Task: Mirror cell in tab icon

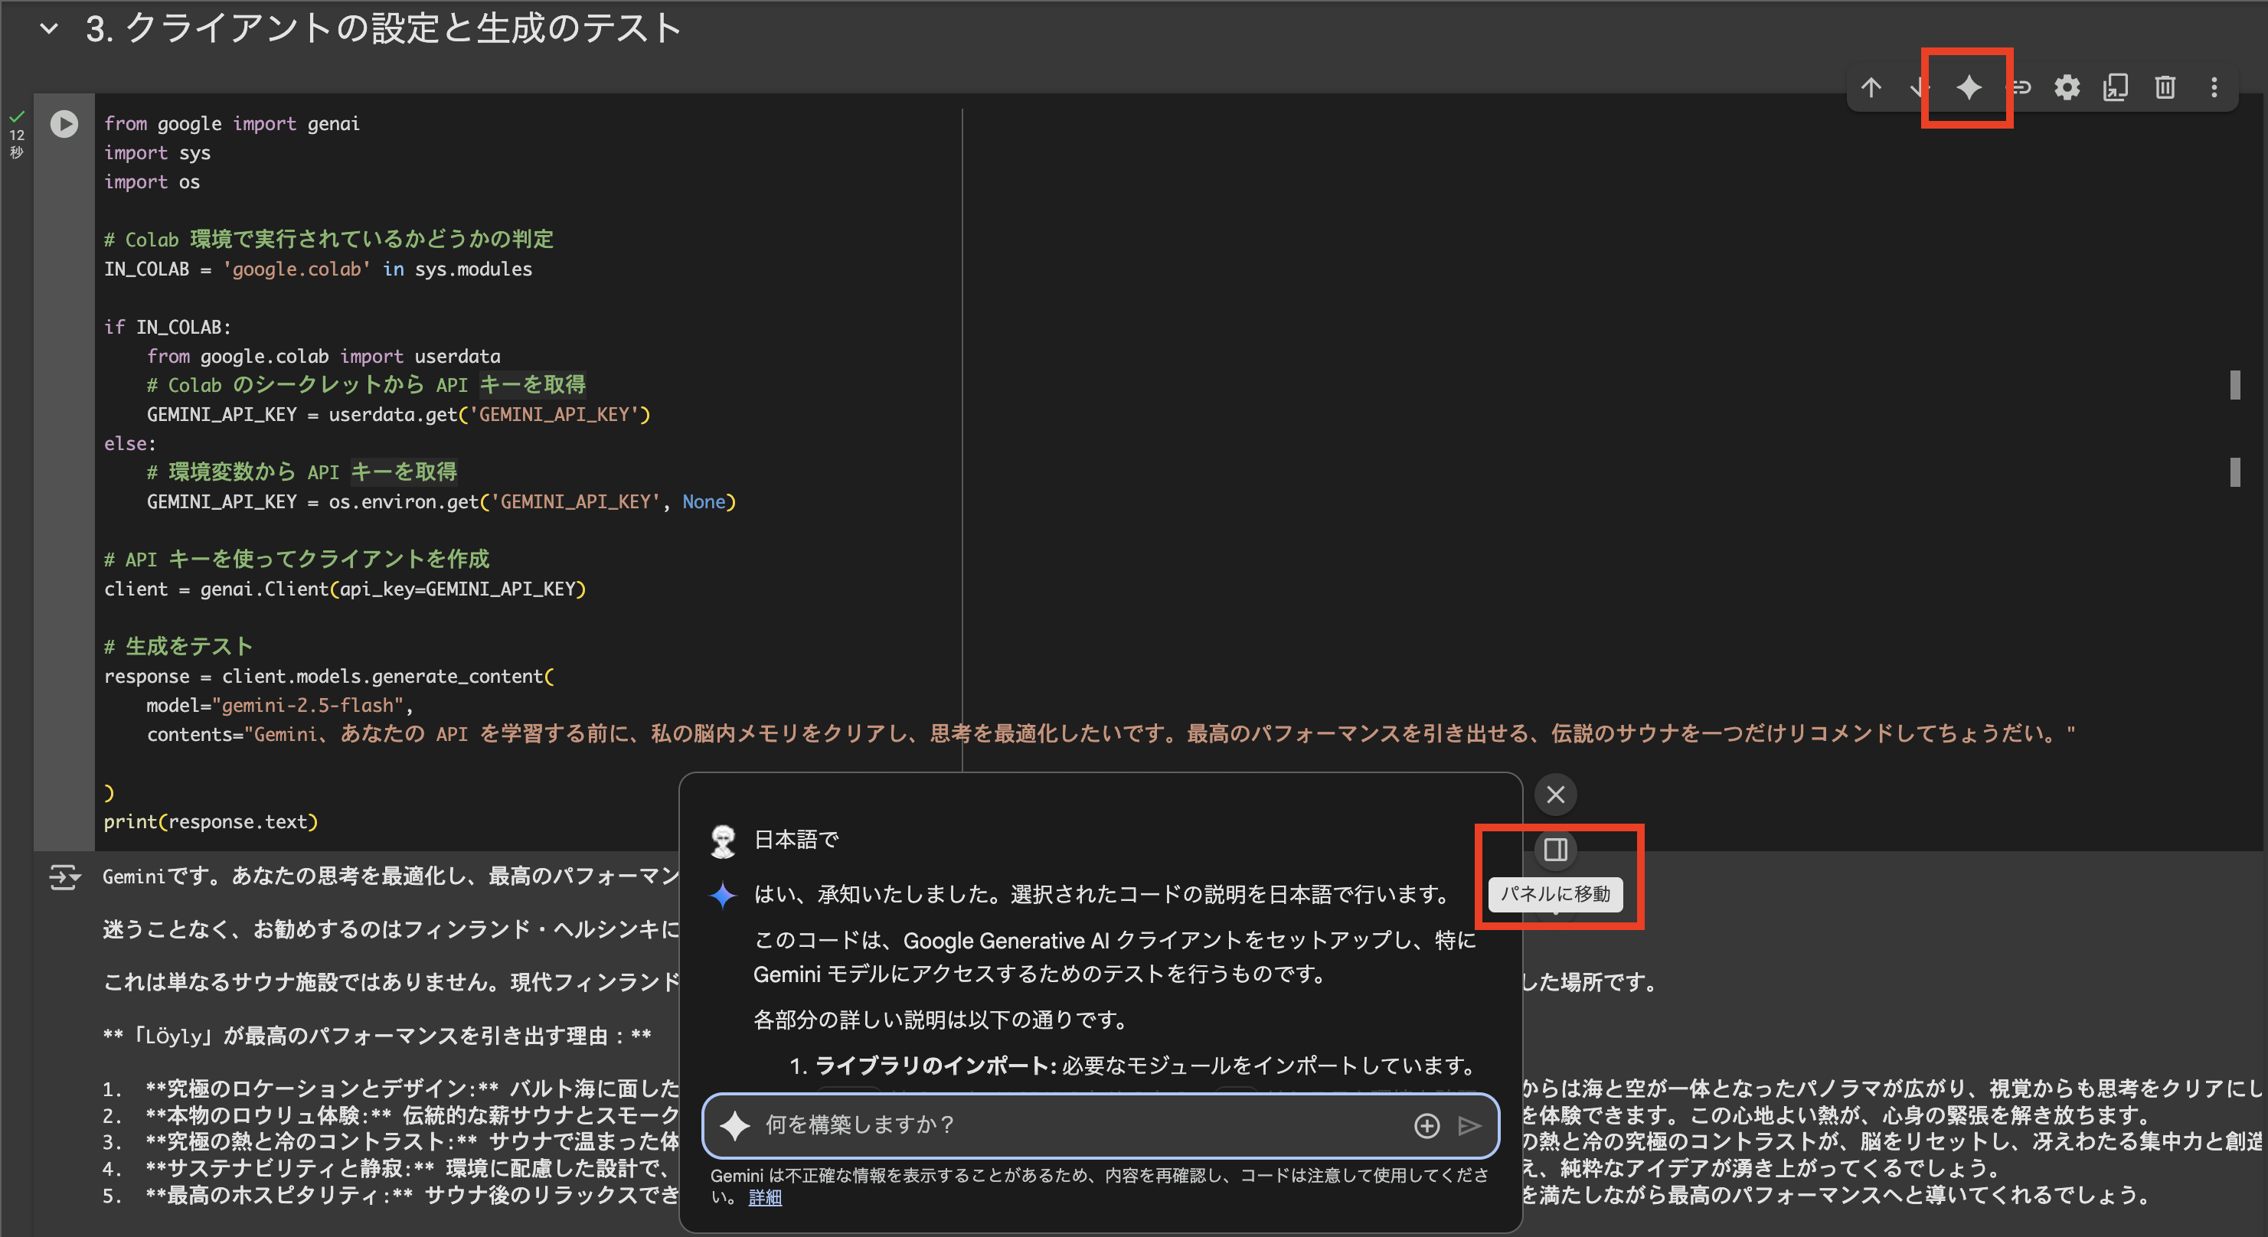Action: [2115, 87]
